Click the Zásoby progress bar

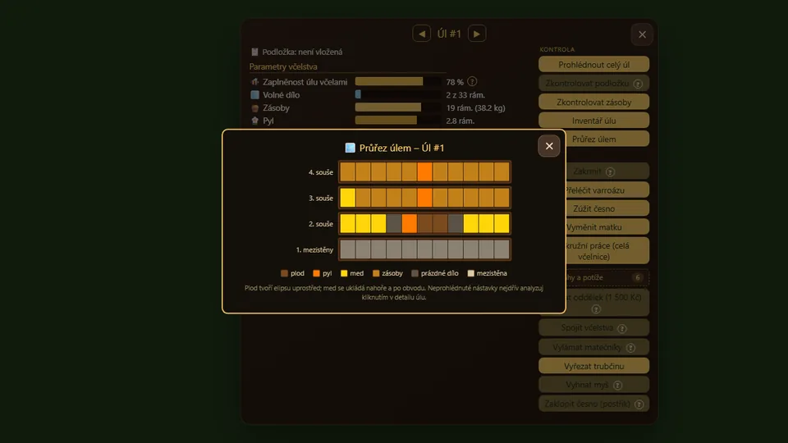(x=397, y=107)
